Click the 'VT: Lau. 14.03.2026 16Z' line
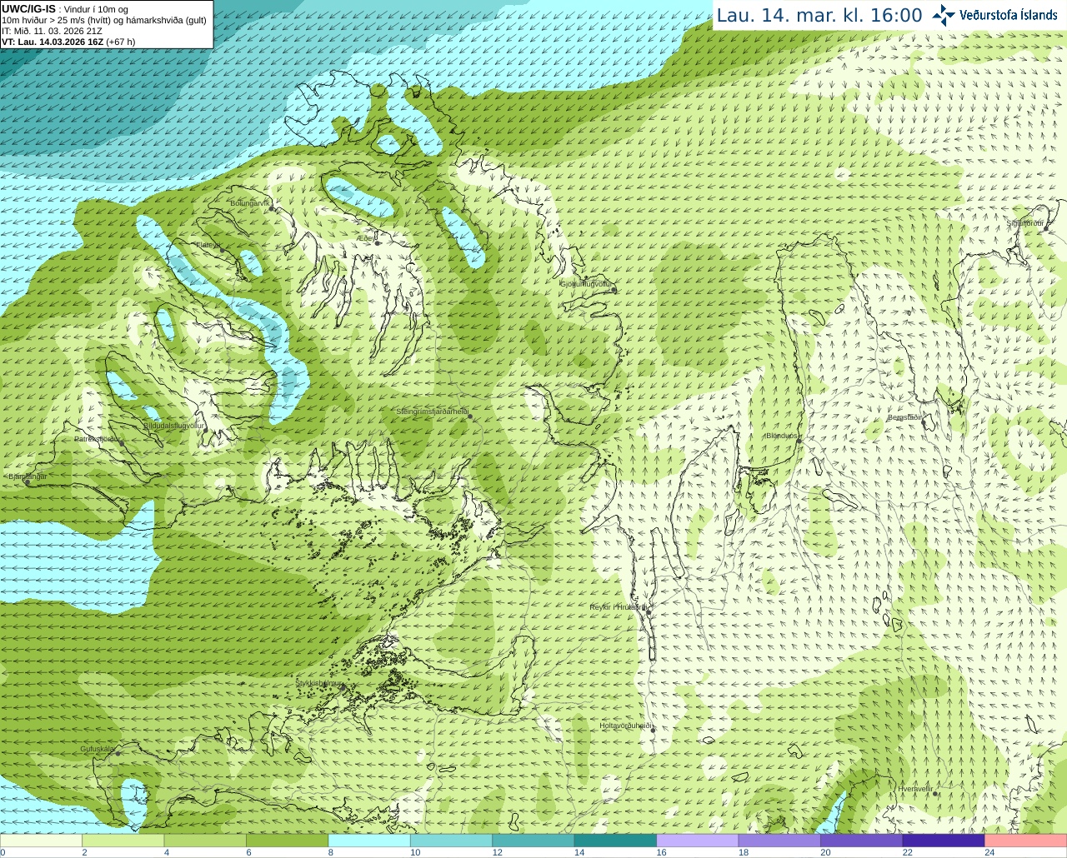1067x858 pixels. point(68,42)
